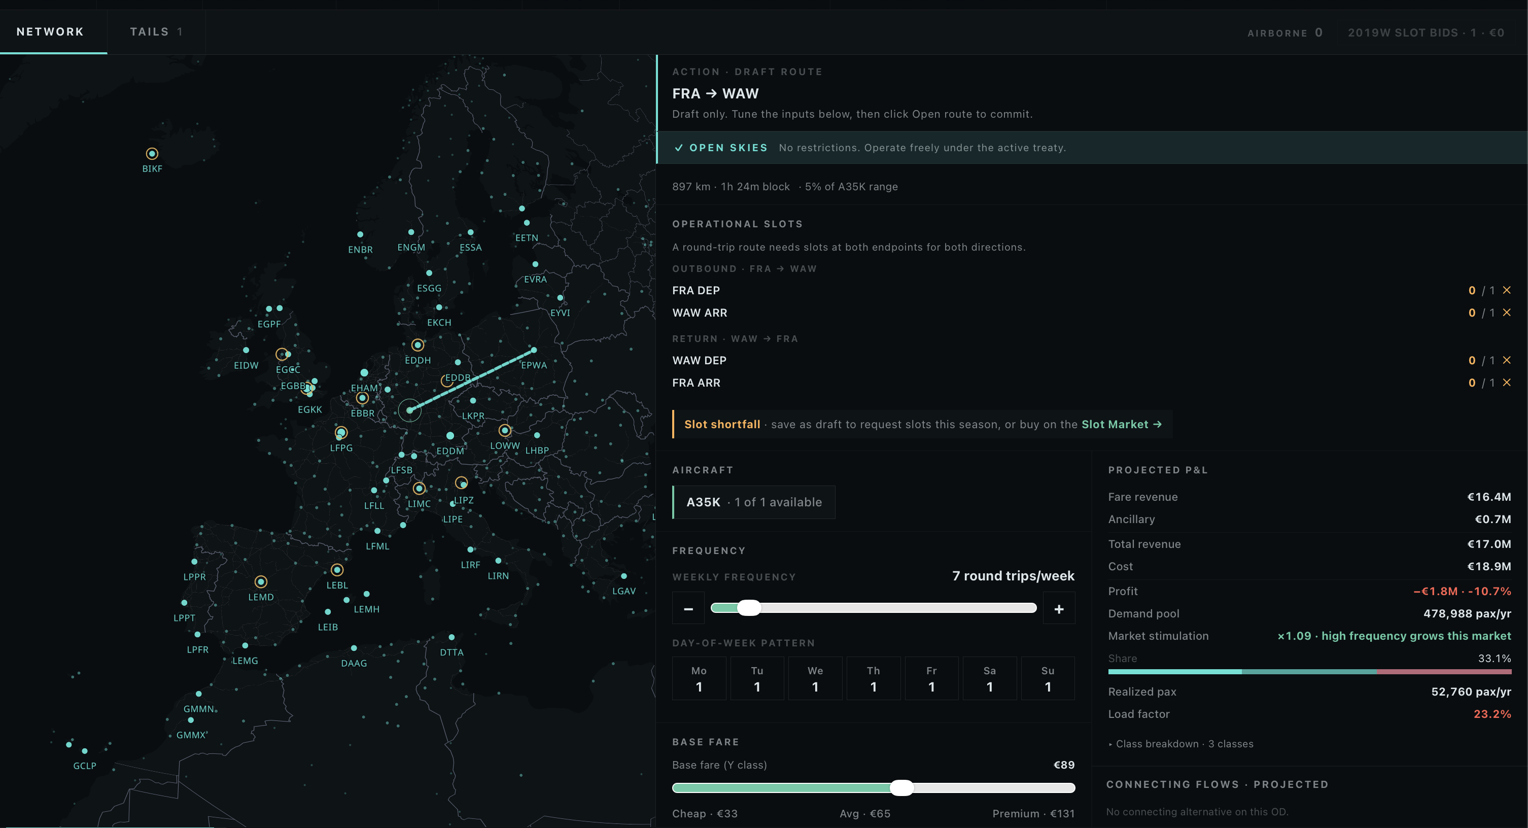The width and height of the screenshot is (1528, 828).
Task: Open the 2019W Slot Bids summary
Action: tap(1426, 32)
